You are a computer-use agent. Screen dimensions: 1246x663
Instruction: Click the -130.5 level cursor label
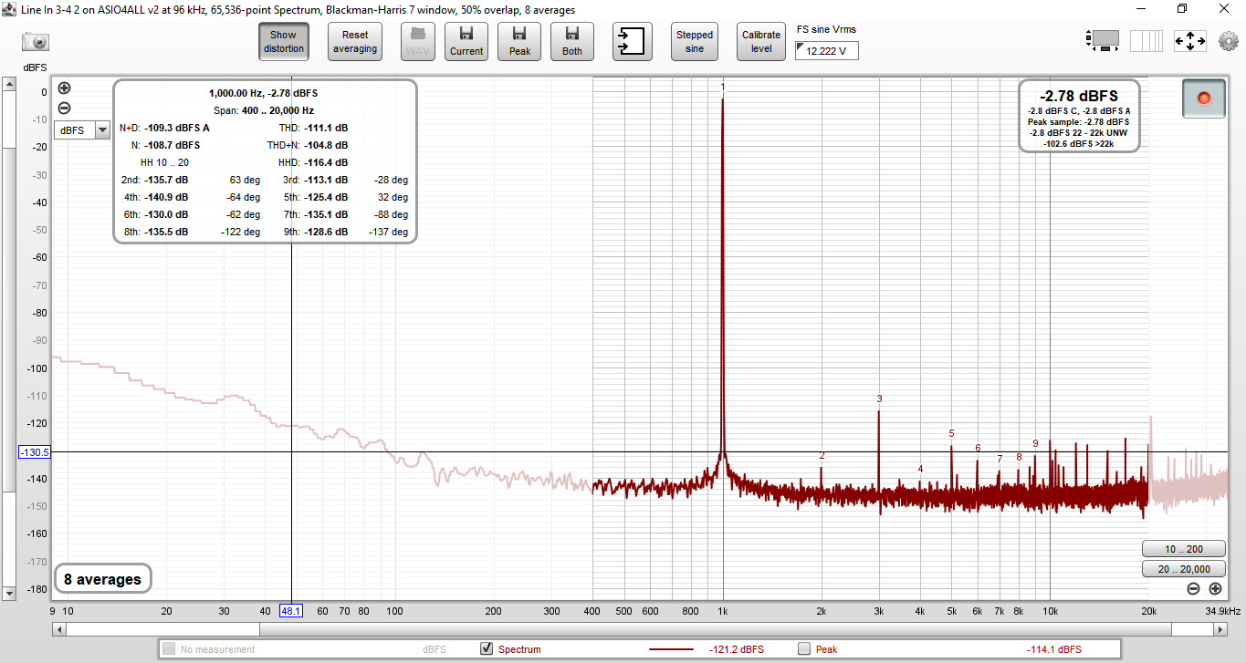pos(35,452)
